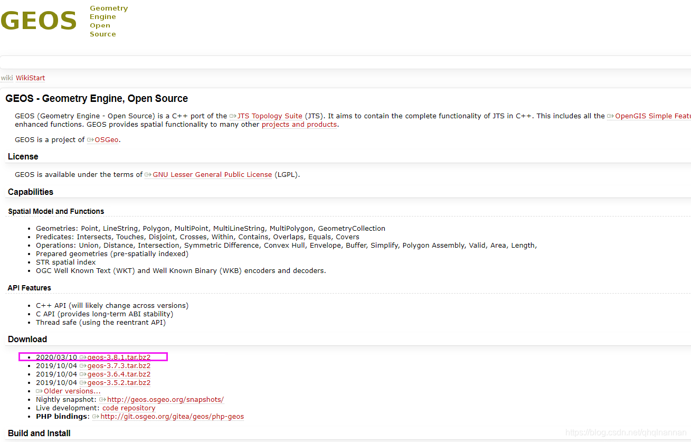
Task: Click the Build and Install heading
Action: [x=39, y=434]
